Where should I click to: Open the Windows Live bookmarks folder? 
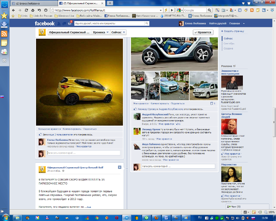64,16
